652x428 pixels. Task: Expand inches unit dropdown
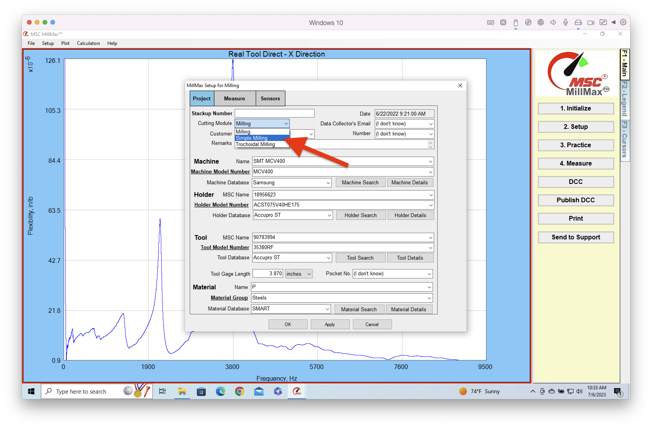309,274
